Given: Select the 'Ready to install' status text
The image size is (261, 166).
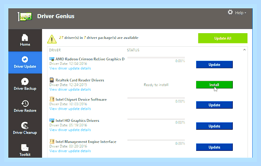Looking at the screenshot, I should 156,85.
